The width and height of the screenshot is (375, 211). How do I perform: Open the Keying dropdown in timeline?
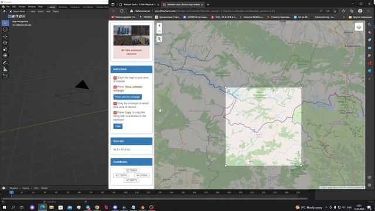27,188
